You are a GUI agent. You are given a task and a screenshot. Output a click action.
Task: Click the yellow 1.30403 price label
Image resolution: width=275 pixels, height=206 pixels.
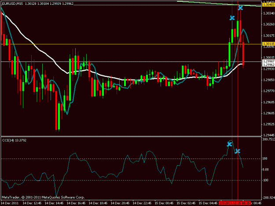click(x=268, y=5)
